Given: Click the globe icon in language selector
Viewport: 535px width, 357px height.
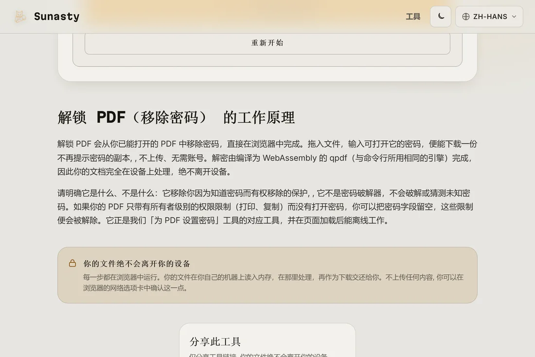Looking at the screenshot, I should click(x=466, y=17).
